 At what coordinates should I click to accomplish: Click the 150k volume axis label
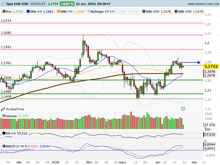tap(209, 114)
